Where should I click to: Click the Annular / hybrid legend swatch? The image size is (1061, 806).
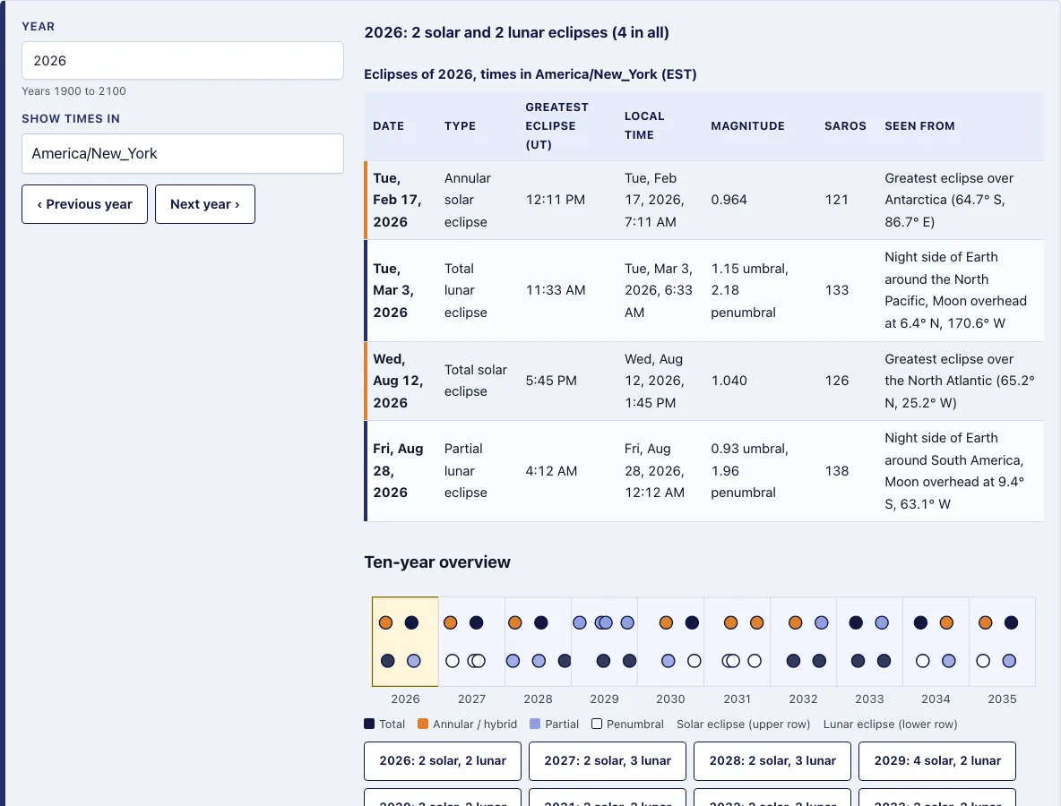click(x=423, y=724)
